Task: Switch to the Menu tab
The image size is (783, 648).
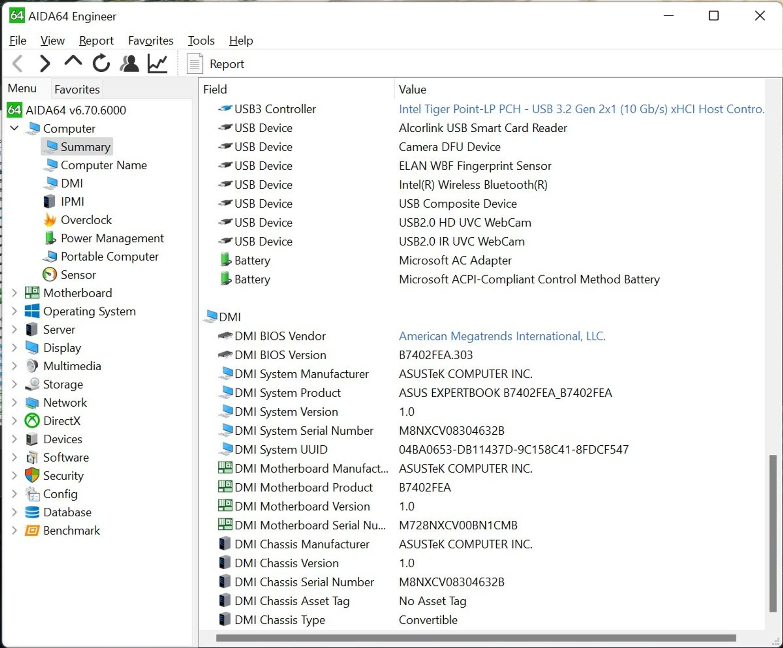Action: [22, 88]
